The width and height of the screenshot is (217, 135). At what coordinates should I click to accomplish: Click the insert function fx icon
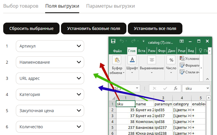pos(176,88)
